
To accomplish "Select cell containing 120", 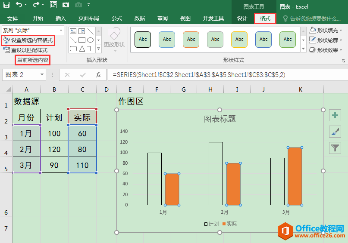I will (x=54, y=149).
